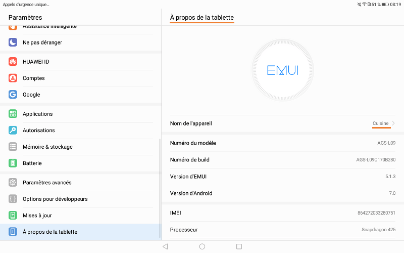Image resolution: width=404 pixels, height=253 pixels.
Task: Tap the clock showing 08:19
Action: point(395,5)
